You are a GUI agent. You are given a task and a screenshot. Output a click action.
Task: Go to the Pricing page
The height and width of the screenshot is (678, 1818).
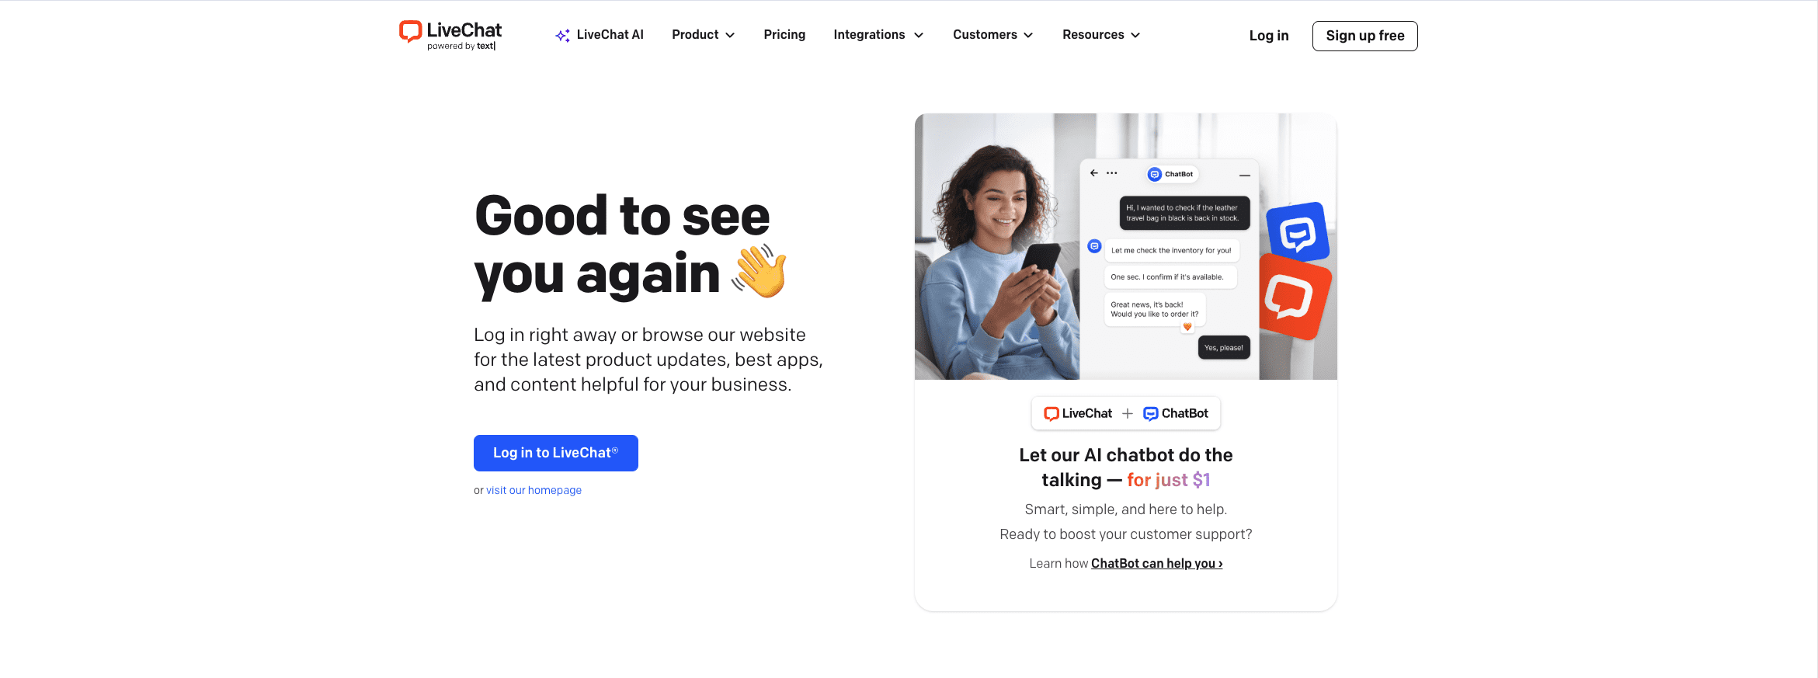point(784,35)
